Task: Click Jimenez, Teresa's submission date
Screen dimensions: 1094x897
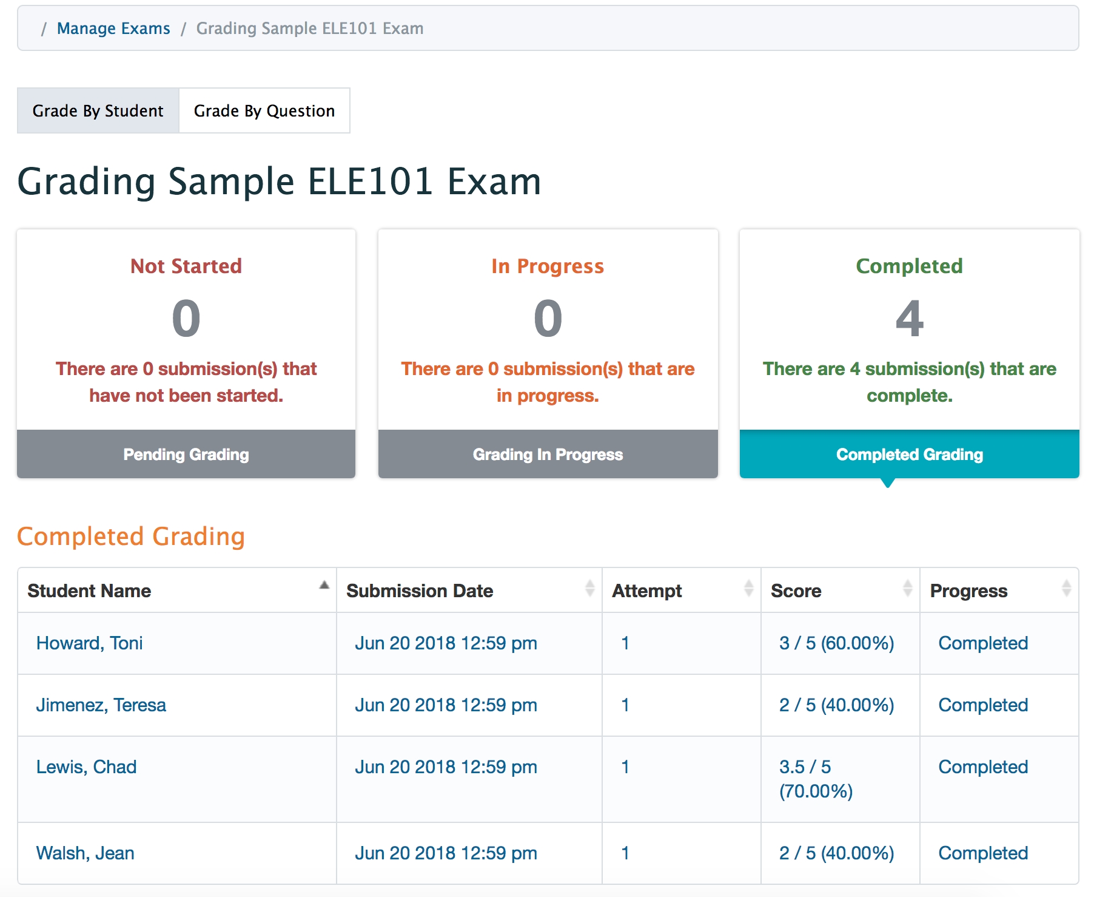Action: 446,705
